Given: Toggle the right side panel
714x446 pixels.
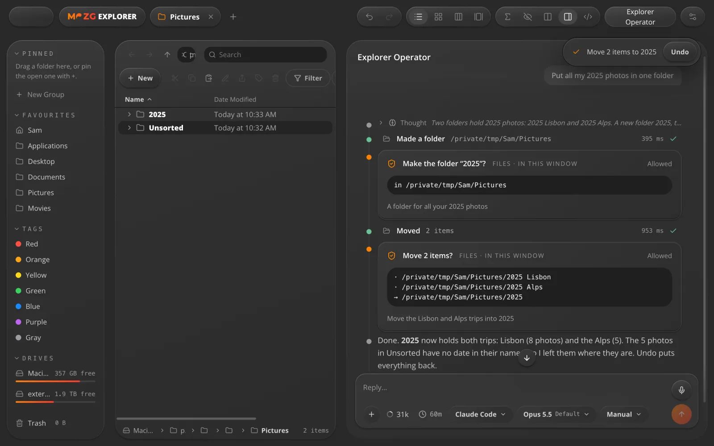Looking at the screenshot, I should pyautogui.click(x=568, y=17).
